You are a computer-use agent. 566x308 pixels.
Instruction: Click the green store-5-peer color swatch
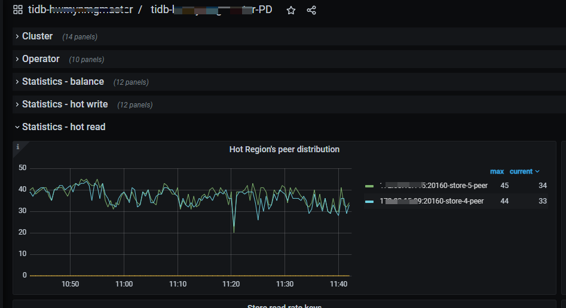click(x=369, y=186)
